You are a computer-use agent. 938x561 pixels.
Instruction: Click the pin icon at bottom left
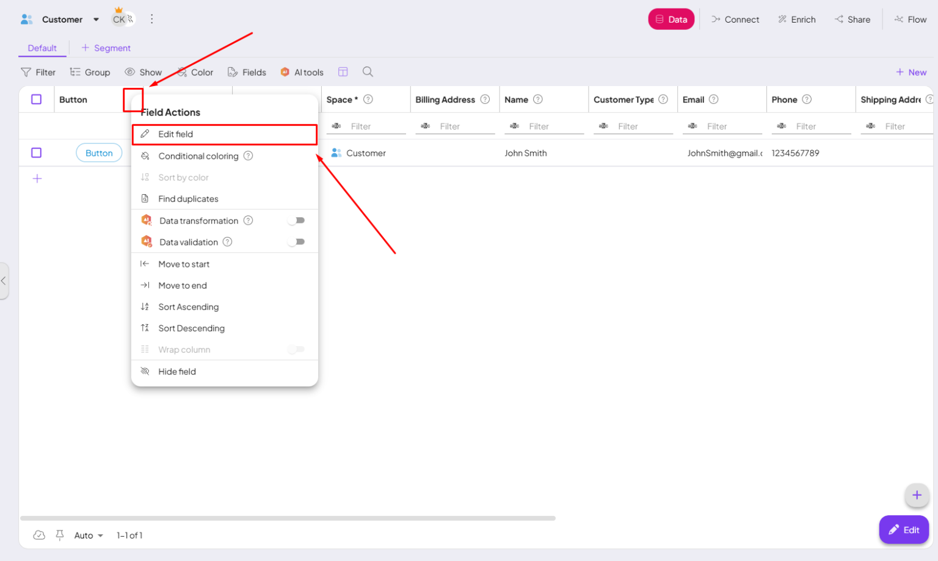(59, 535)
